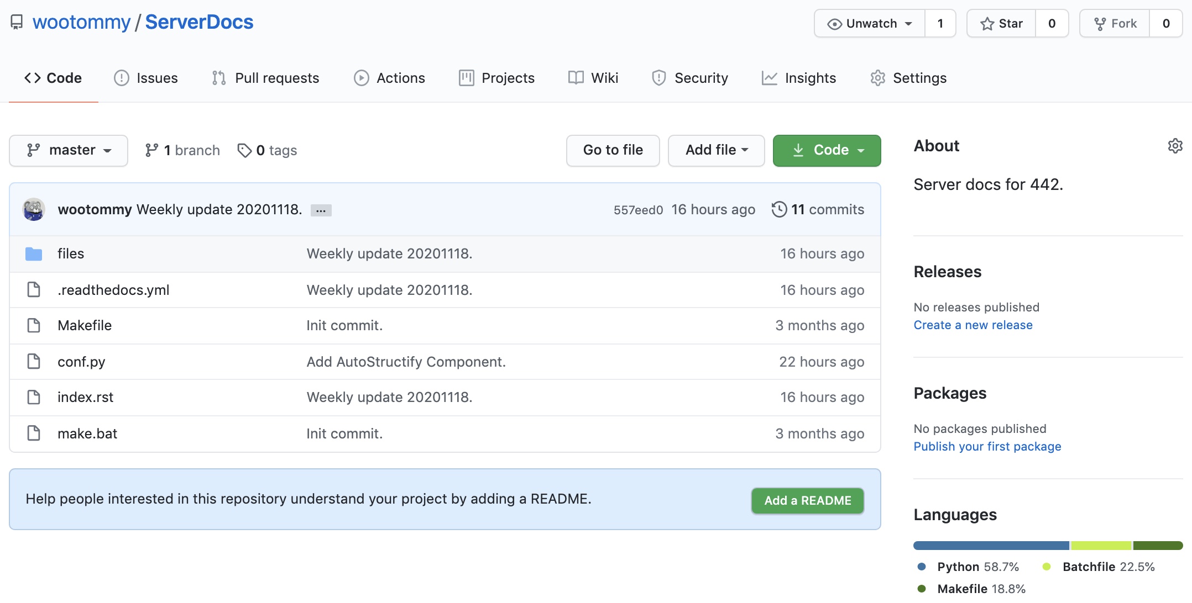Open the index.rst file
Viewport: 1192px width, 603px height.
click(x=85, y=397)
